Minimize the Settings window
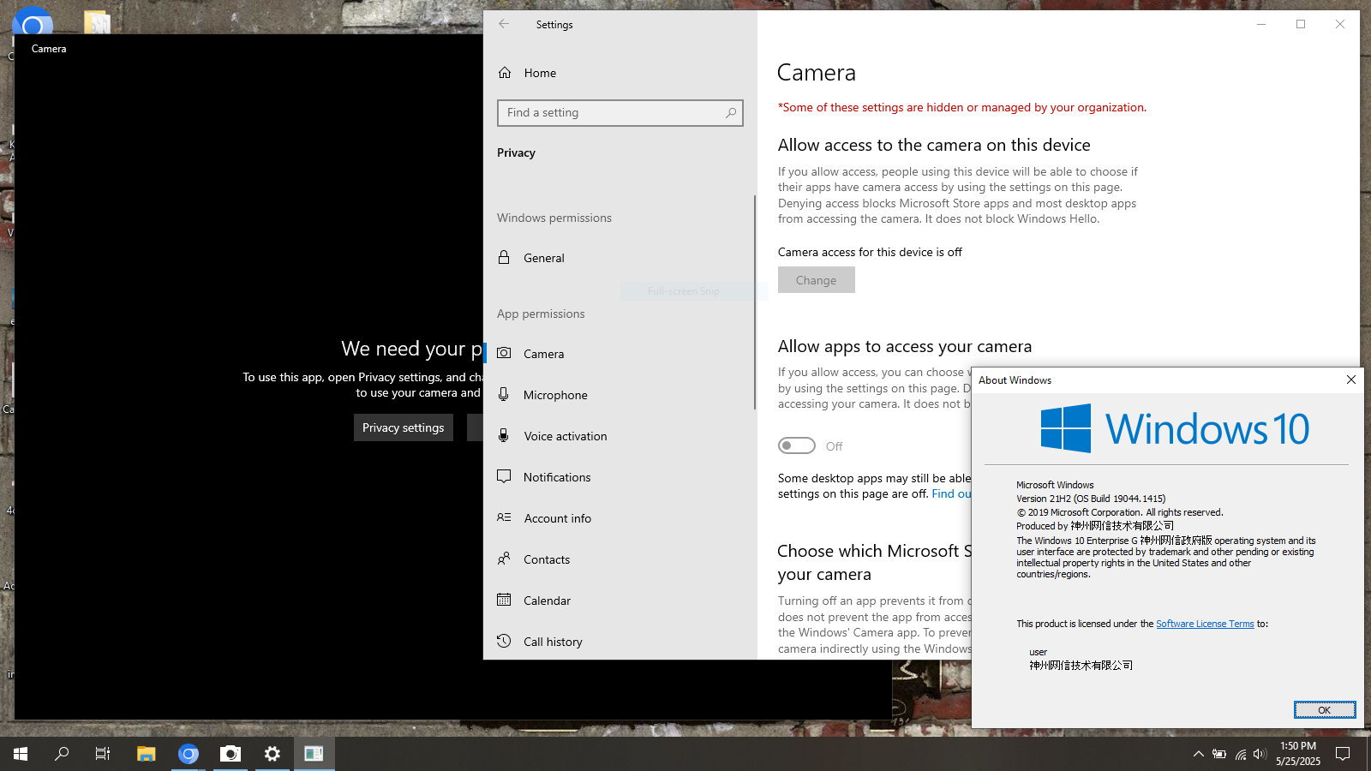This screenshot has width=1371, height=771. (1261, 24)
